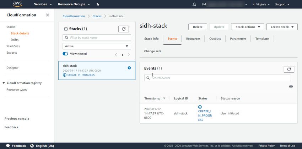Open the account name dropdown
This screenshot has height=149, width=302.
(x=225, y=4)
